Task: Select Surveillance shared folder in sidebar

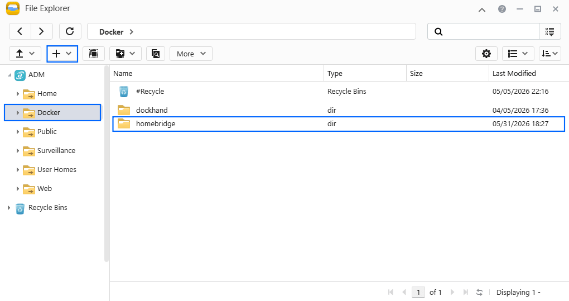Action: (56, 151)
